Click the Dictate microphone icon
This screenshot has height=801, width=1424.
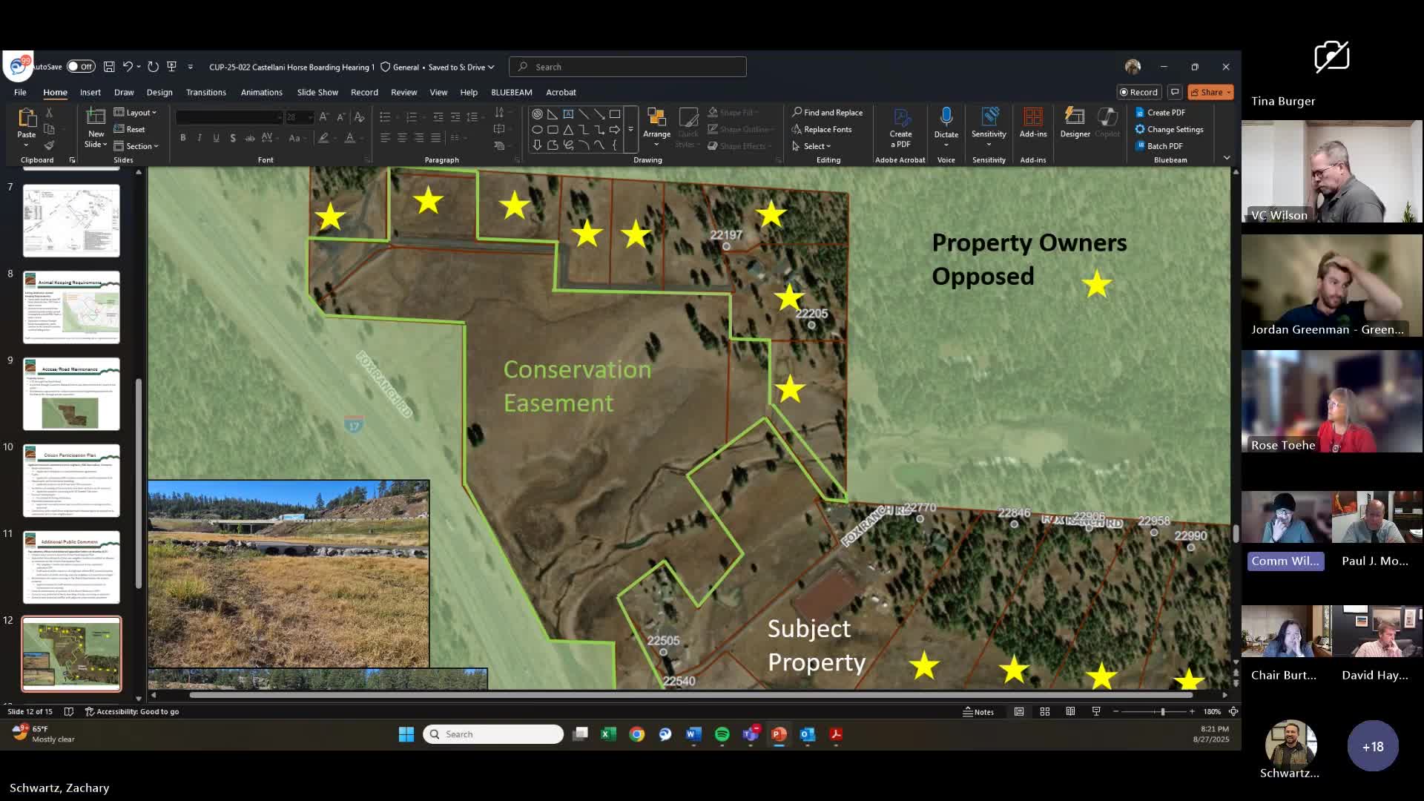(946, 116)
